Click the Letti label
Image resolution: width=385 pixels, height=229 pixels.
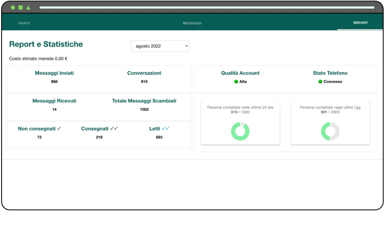coord(155,129)
